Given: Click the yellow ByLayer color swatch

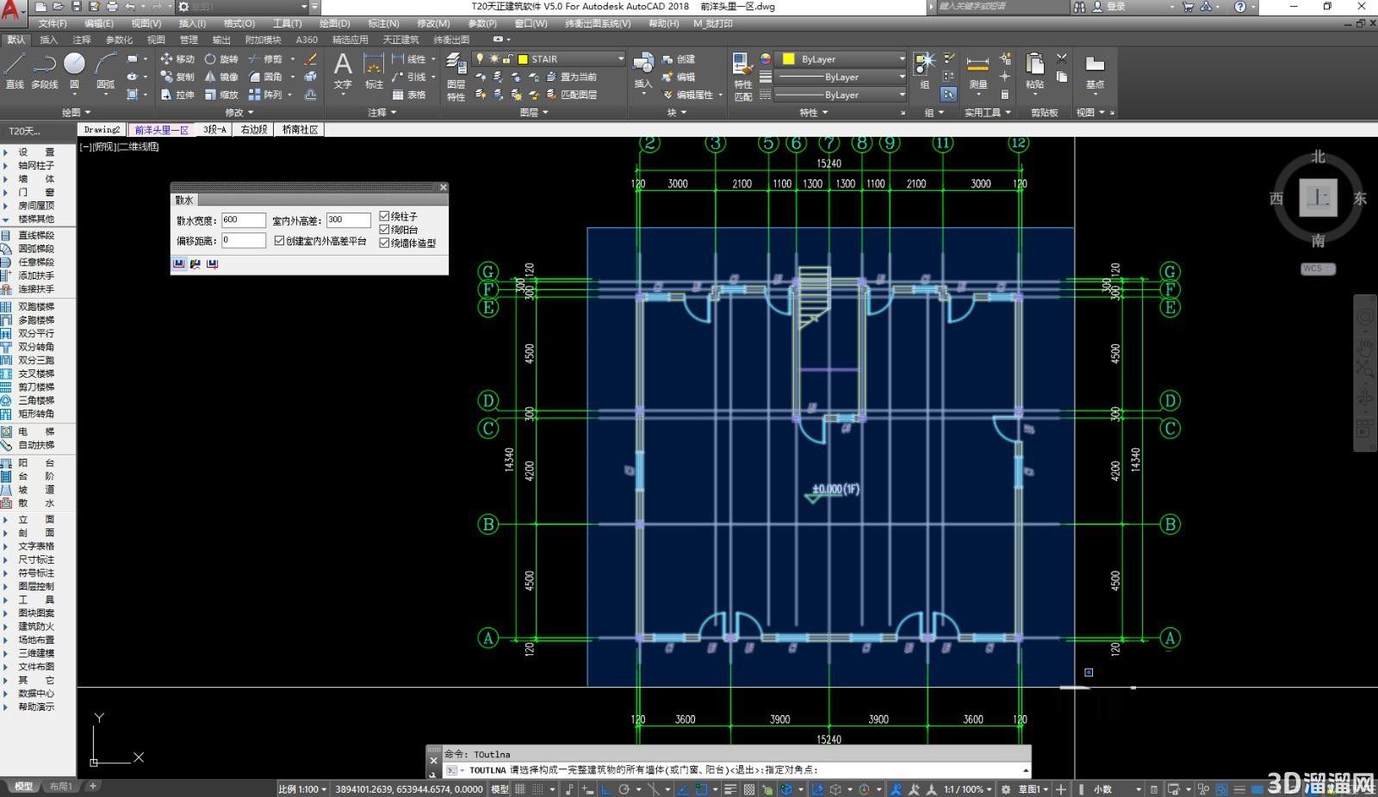Looking at the screenshot, I should click(788, 59).
